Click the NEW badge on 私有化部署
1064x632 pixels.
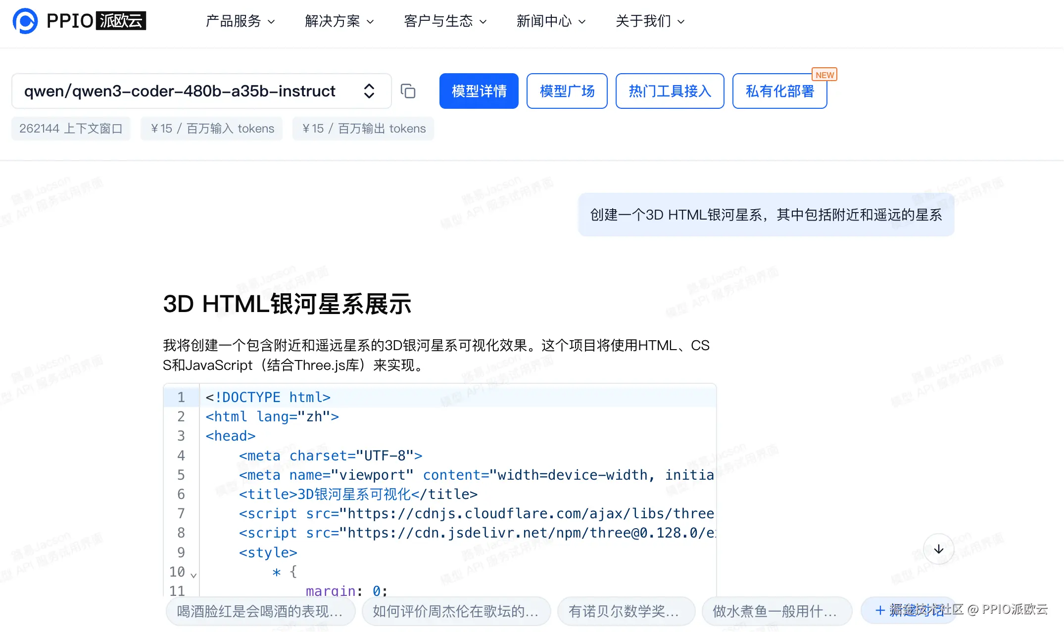click(824, 75)
